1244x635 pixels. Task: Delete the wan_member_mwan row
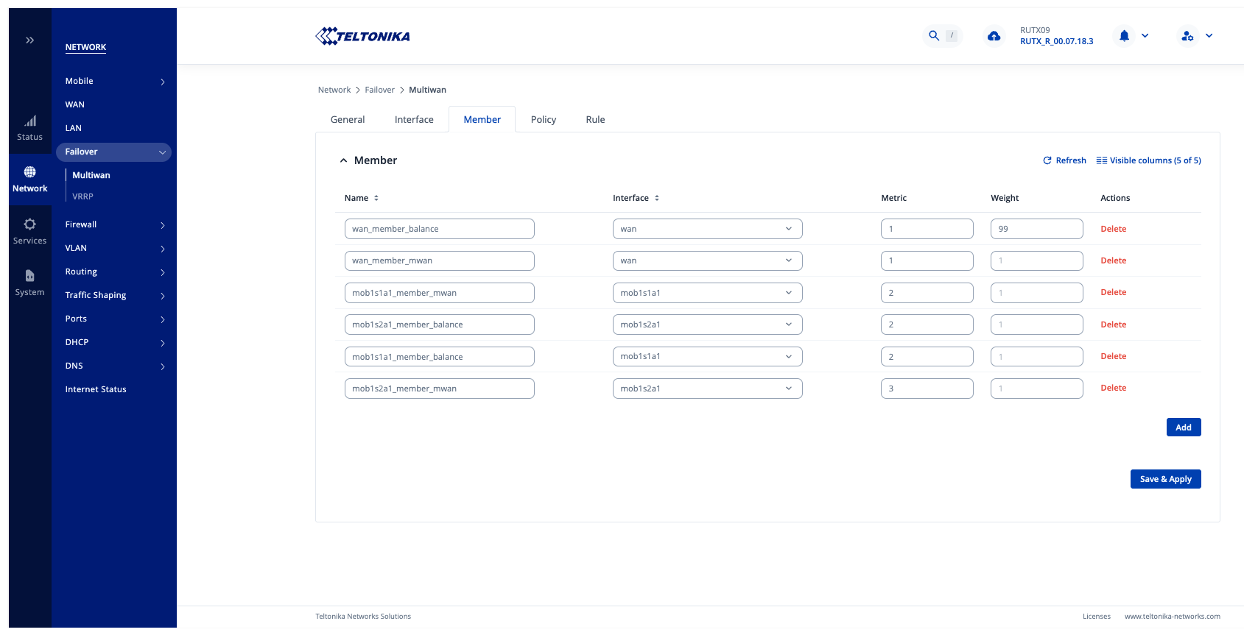point(1113,260)
